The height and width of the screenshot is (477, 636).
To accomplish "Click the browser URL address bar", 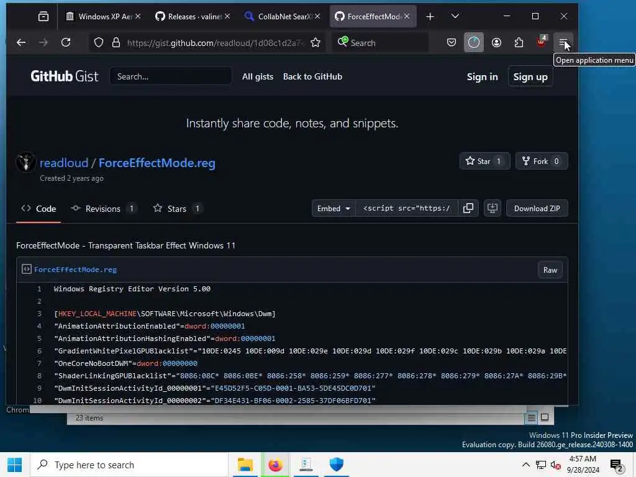I will pos(215,43).
